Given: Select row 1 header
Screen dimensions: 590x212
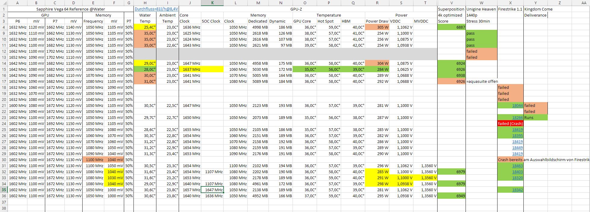Looking at the screenshot, I should (4, 9).
